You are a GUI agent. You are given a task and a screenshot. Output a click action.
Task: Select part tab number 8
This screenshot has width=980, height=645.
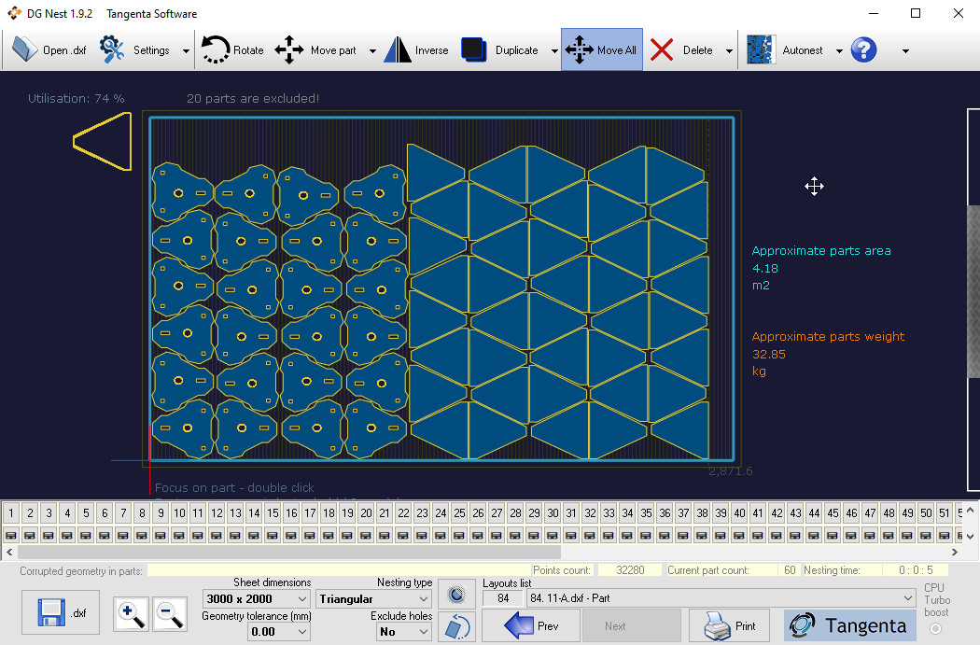point(142,512)
